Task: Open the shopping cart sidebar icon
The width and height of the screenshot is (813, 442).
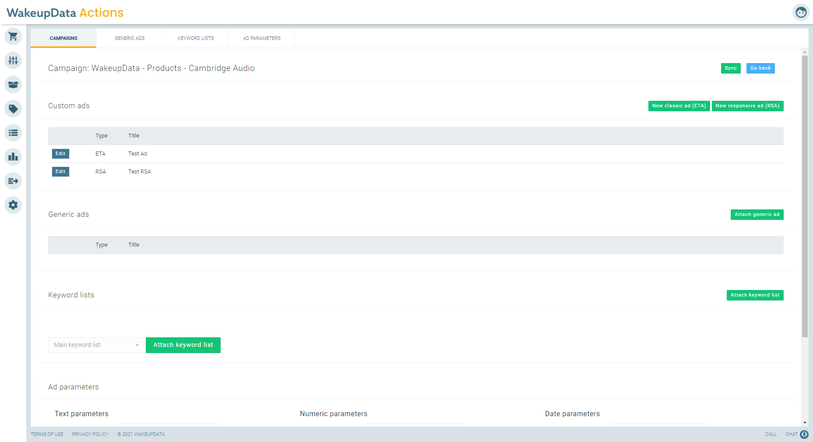Action: point(13,36)
